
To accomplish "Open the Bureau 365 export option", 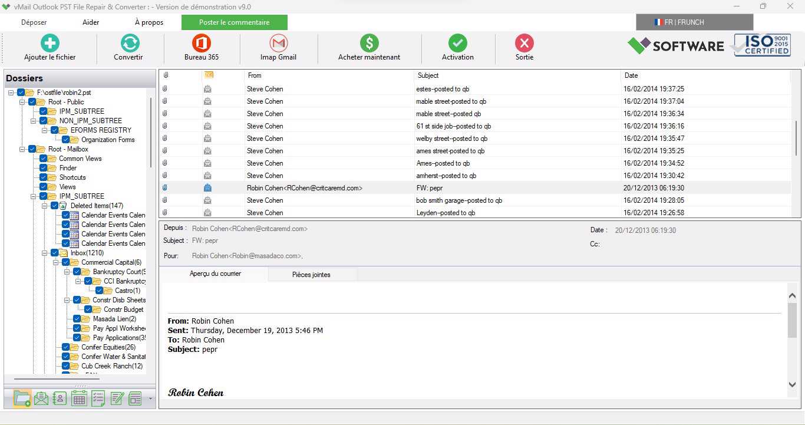I will tap(202, 43).
